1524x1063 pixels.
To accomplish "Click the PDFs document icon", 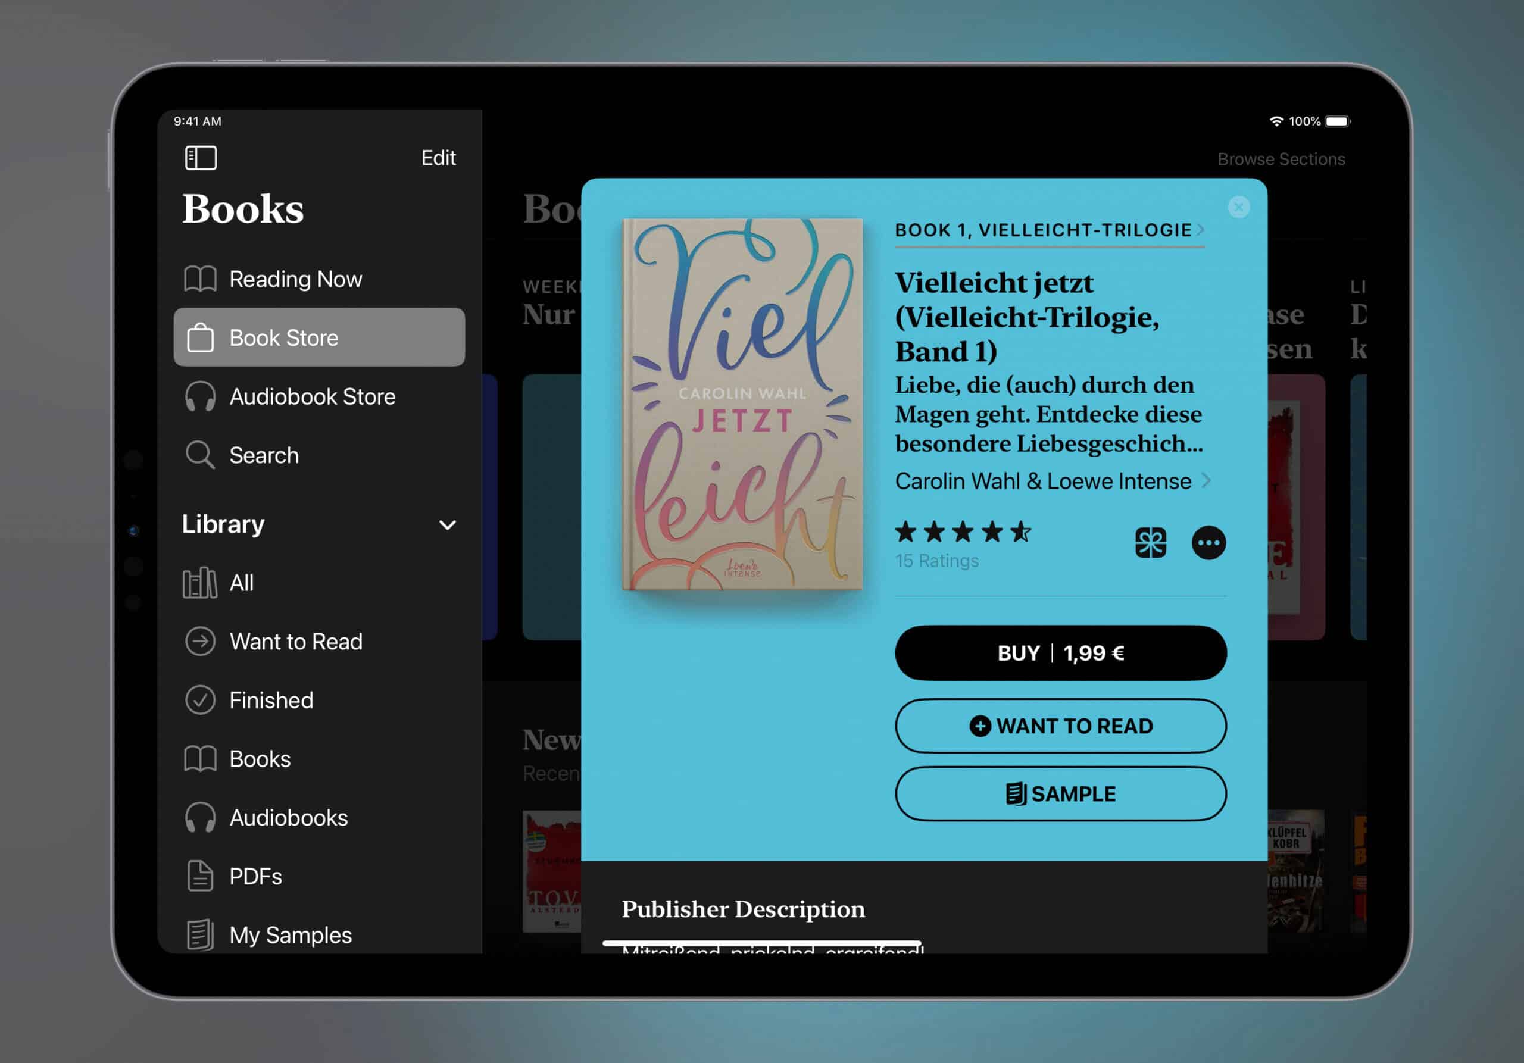I will pos(200,877).
